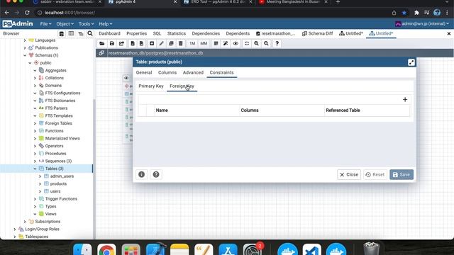Select the MM many-to-many link tool

coord(204,44)
